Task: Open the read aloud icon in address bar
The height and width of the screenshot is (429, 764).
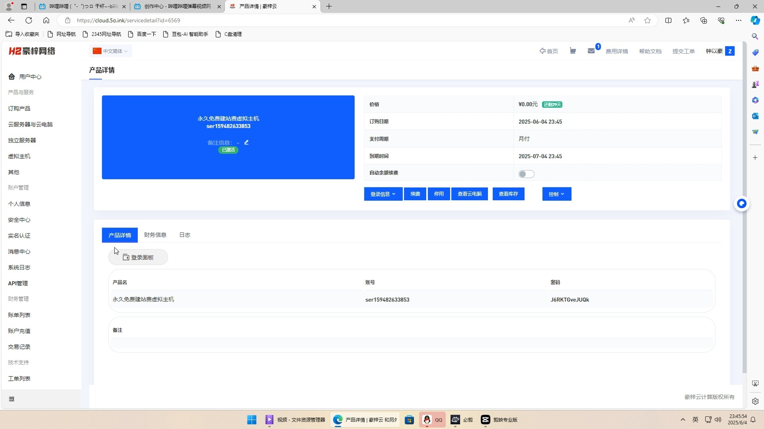Action: pyautogui.click(x=631, y=20)
